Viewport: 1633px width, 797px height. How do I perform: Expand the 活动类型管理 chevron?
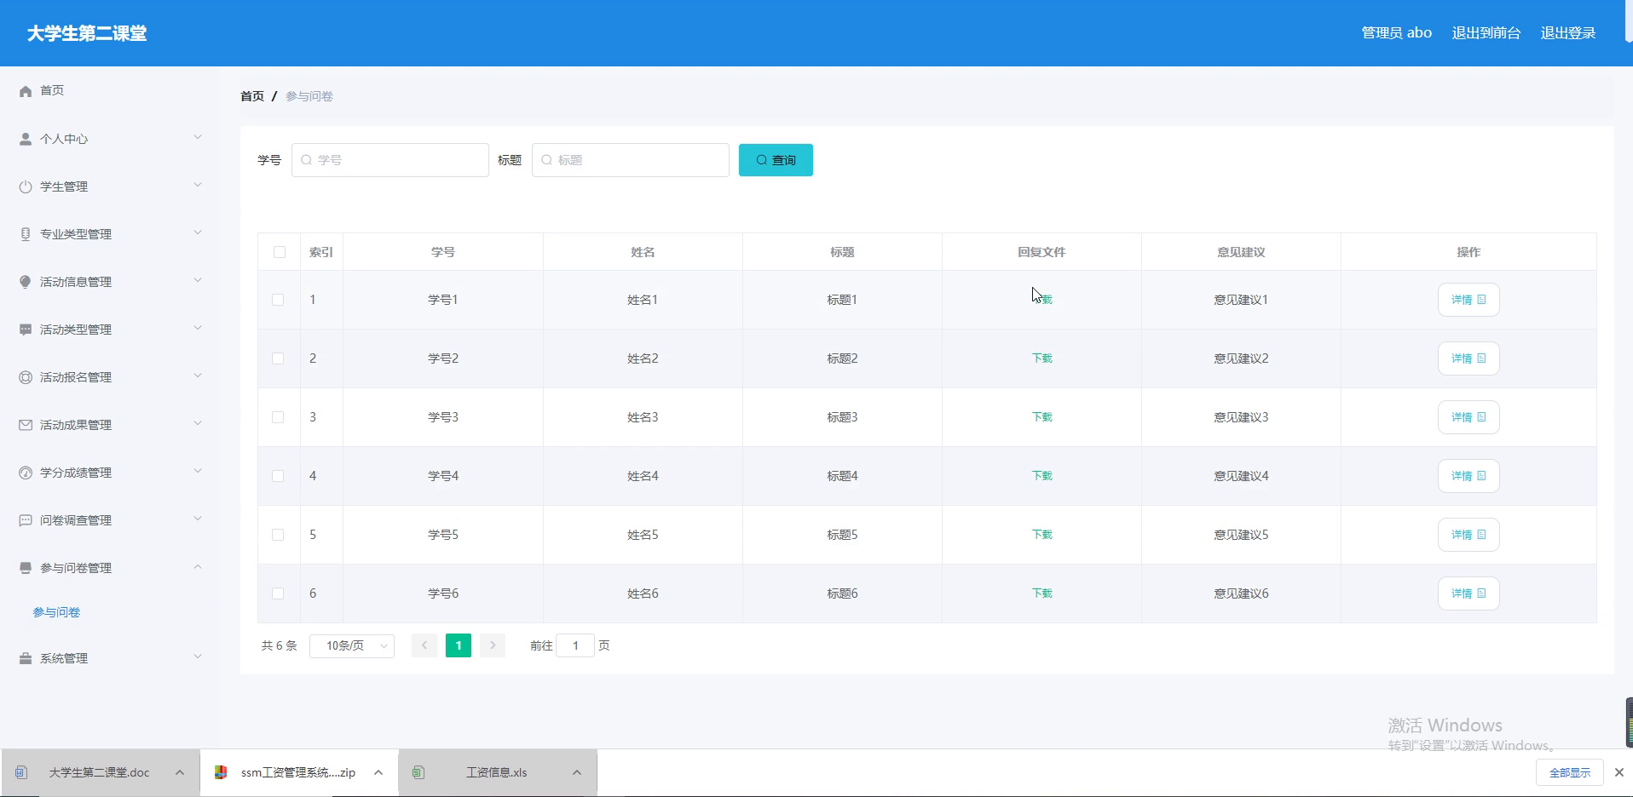pyautogui.click(x=198, y=328)
